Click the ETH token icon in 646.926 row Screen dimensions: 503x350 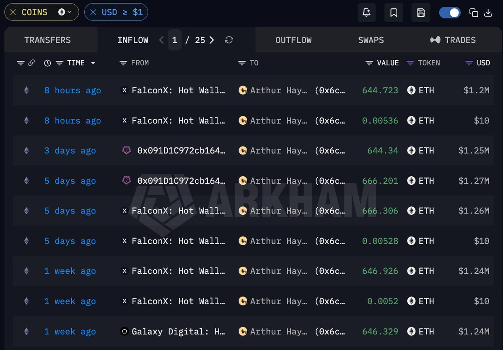click(x=411, y=271)
